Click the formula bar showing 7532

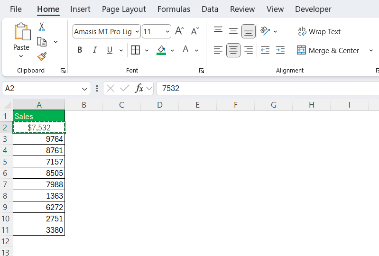pos(268,88)
